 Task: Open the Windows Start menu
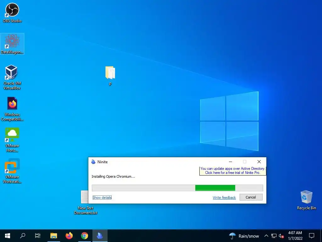8,236
